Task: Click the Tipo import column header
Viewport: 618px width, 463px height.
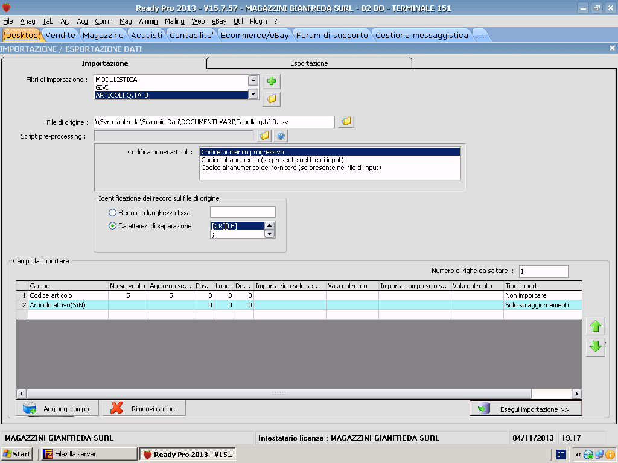Action: coord(543,286)
